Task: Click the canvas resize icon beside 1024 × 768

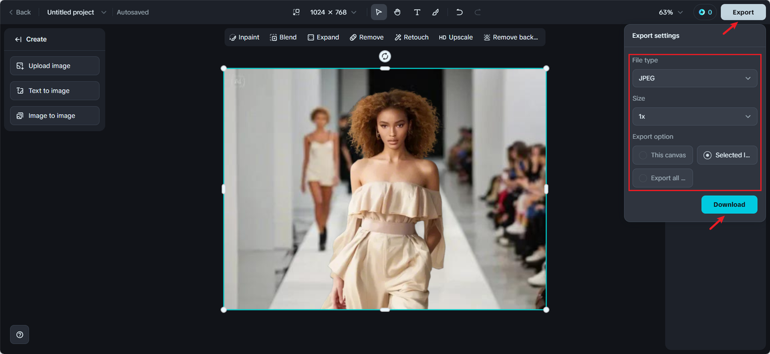Action: tap(296, 12)
